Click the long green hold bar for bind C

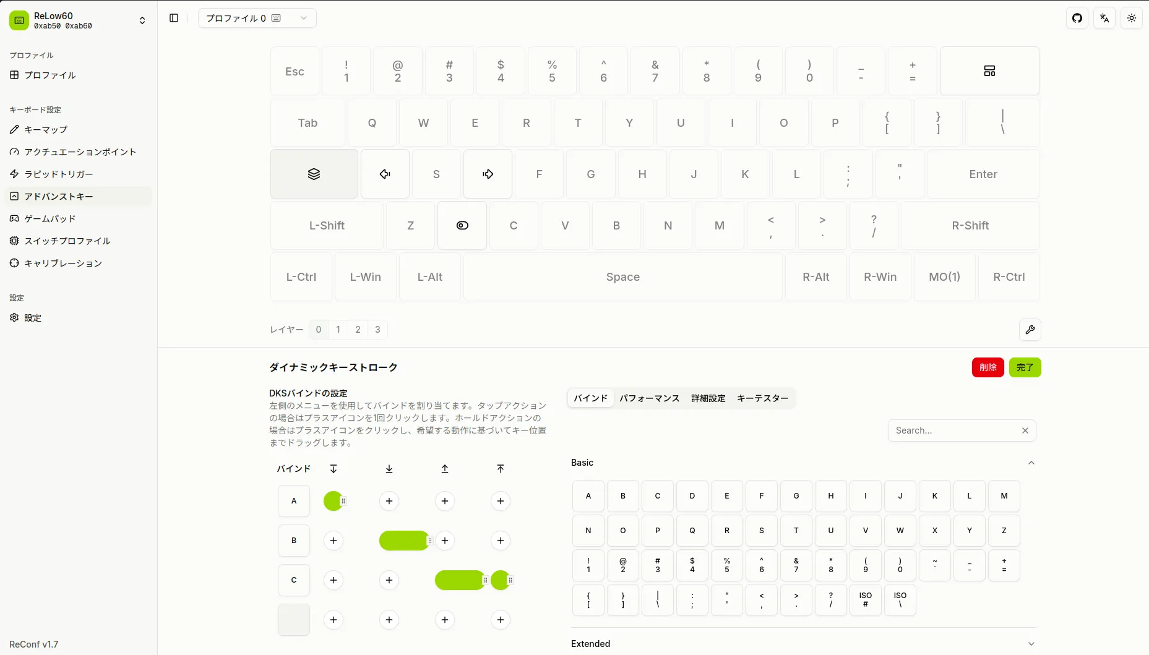459,580
